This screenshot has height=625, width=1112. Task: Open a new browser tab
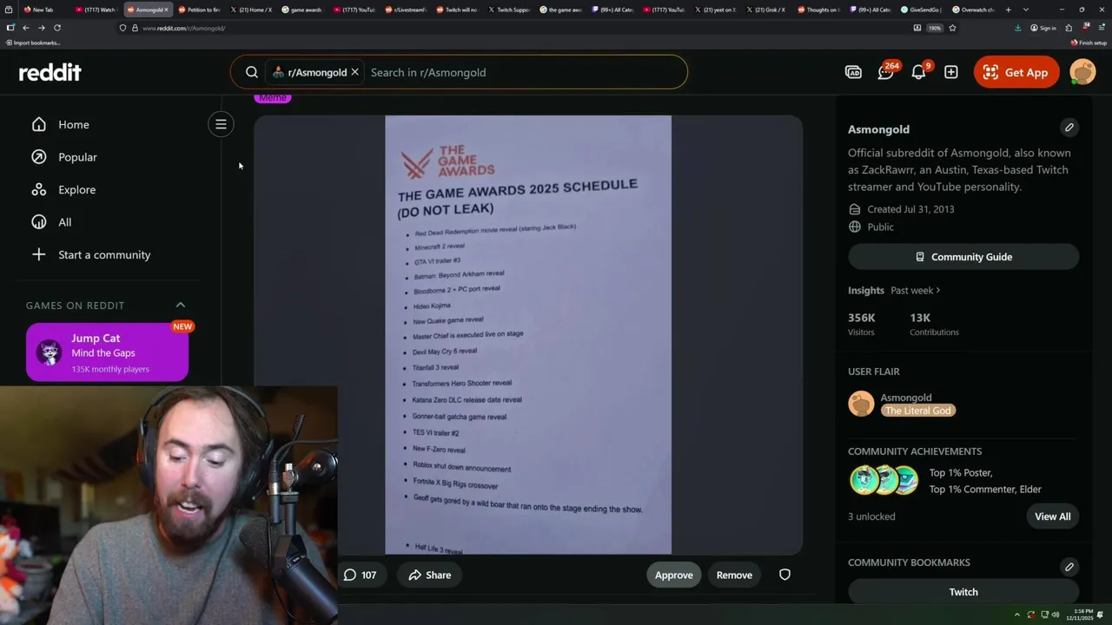click(x=1008, y=10)
